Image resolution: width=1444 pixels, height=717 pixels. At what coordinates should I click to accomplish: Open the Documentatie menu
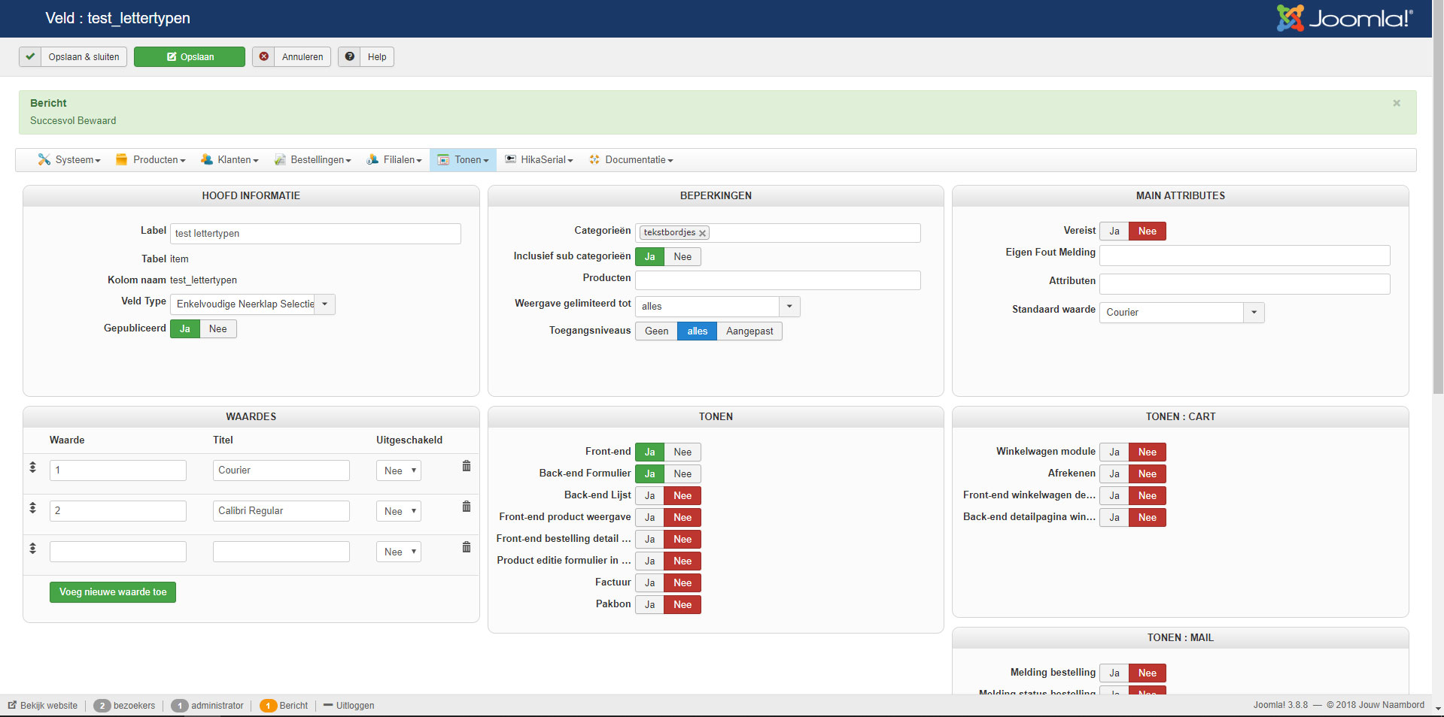pos(631,159)
